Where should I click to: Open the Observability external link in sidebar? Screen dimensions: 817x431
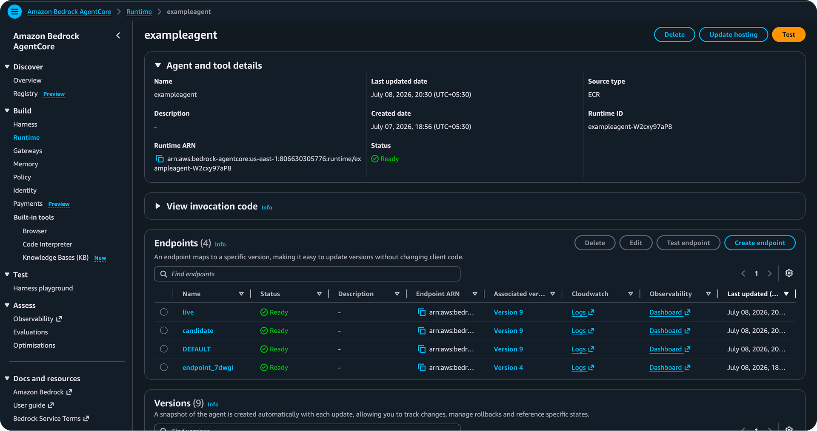coord(37,319)
